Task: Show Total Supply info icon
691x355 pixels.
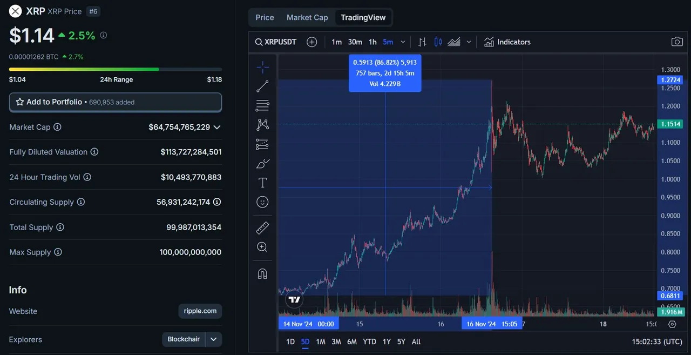Action: tap(60, 227)
